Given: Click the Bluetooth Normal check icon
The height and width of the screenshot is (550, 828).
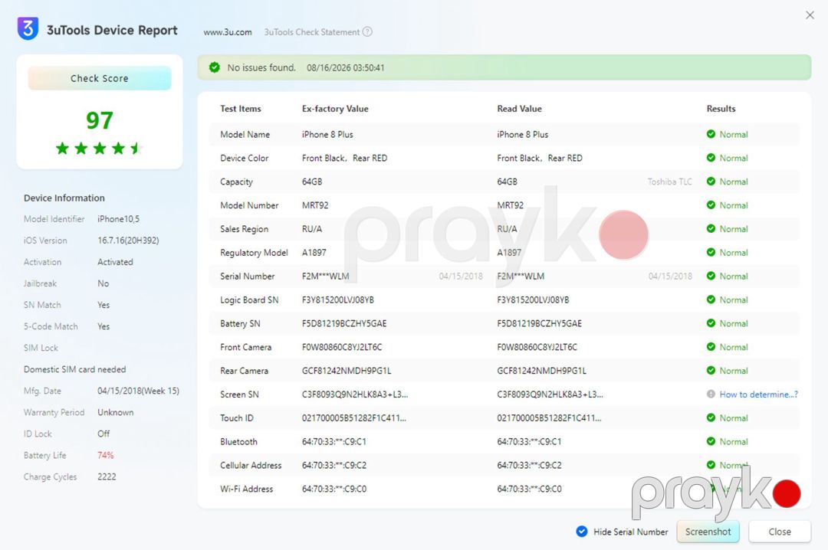Looking at the screenshot, I should click(711, 441).
